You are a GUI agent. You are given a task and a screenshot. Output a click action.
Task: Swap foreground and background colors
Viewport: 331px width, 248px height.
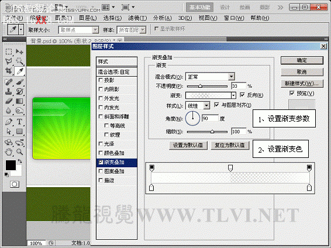(20, 161)
